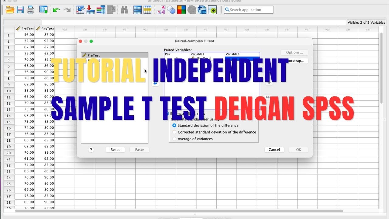The height and width of the screenshot is (219, 389).
Task: Select Standard deviation of the difference radio
Action: [174, 125]
